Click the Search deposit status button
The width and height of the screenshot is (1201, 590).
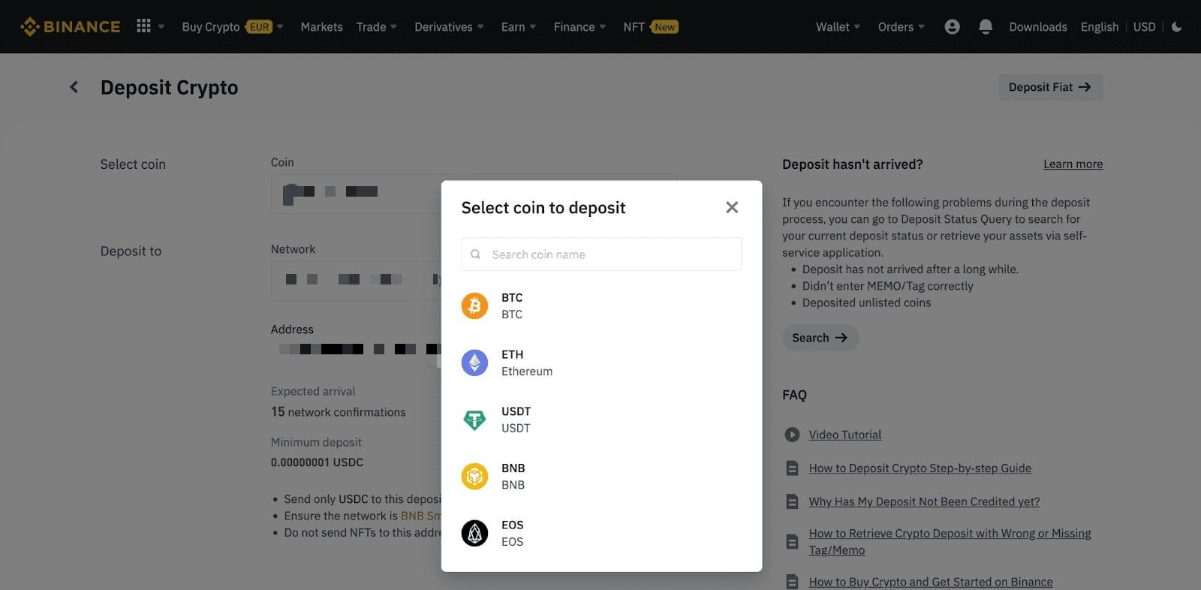tap(820, 338)
